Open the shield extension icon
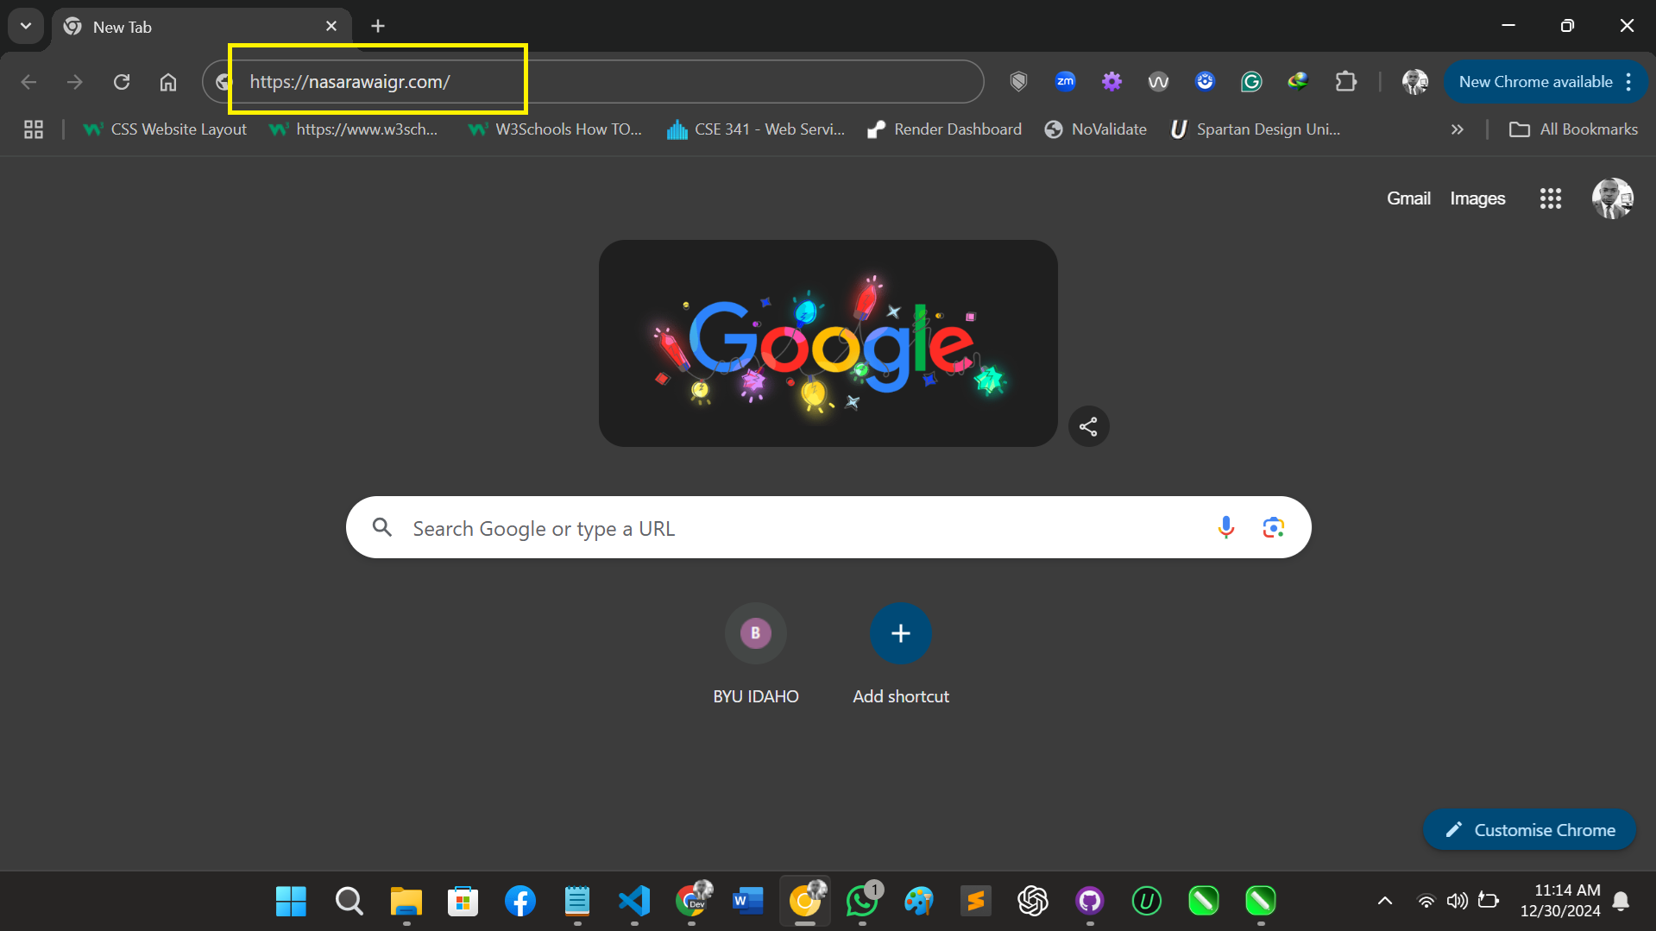 click(1018, 82)
